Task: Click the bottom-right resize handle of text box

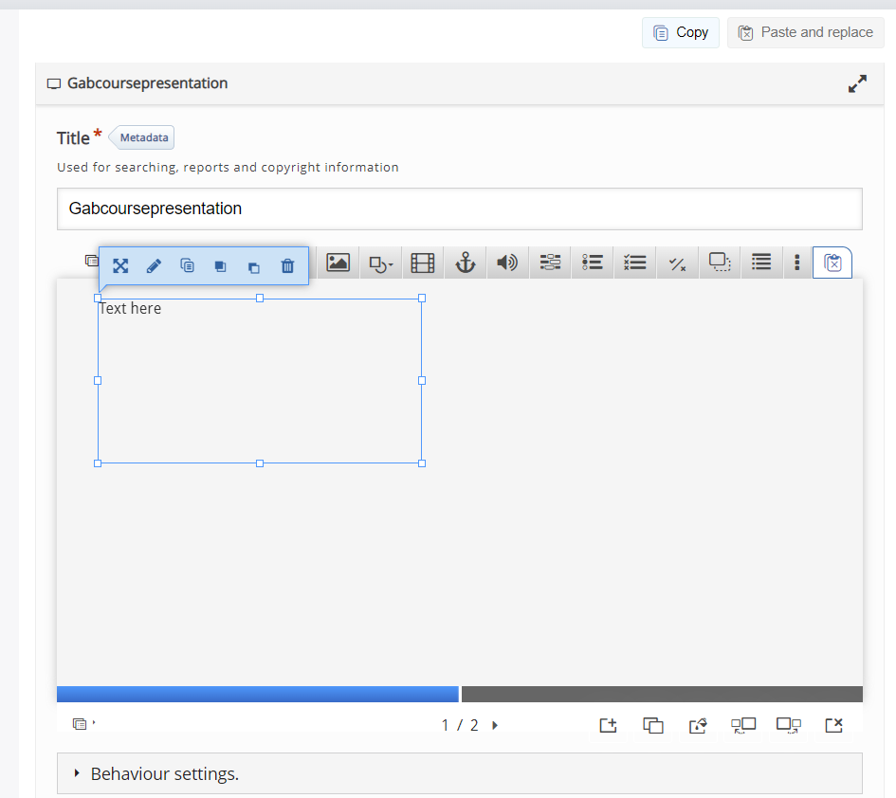Action: pyautogui.click(x=422, y=463)
